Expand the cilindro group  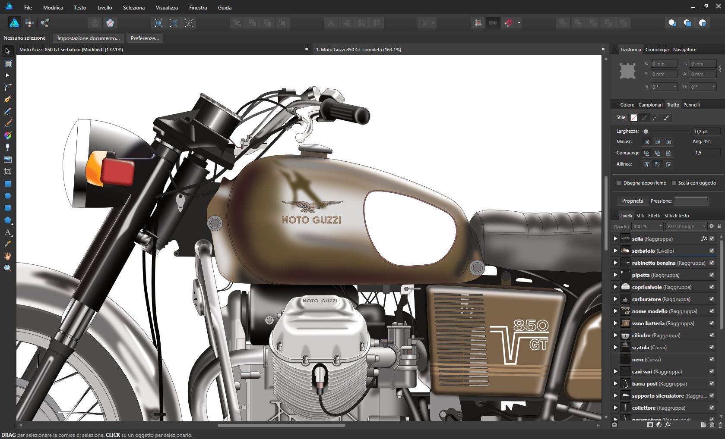(x=616, y=335)
